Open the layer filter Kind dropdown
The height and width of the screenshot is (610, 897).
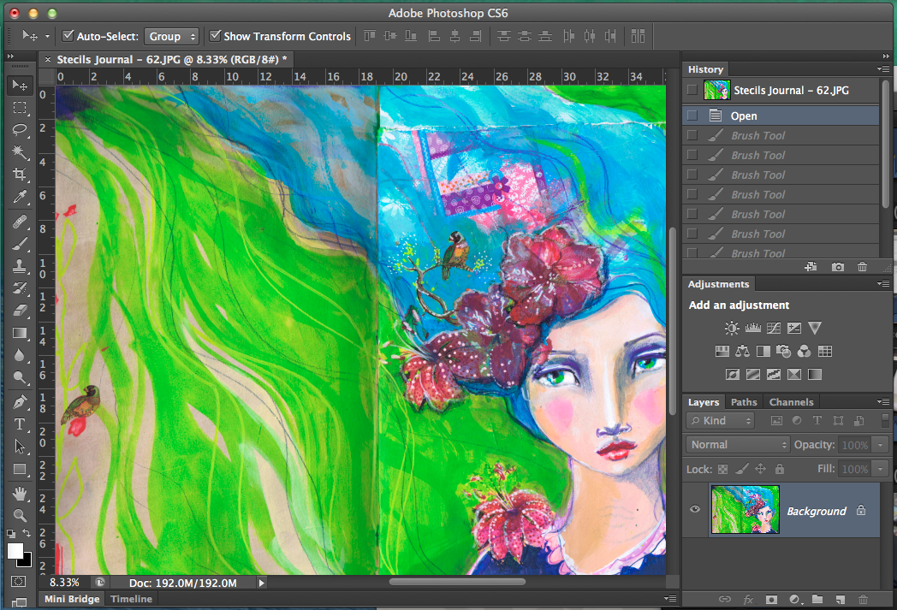coord(720,421)
